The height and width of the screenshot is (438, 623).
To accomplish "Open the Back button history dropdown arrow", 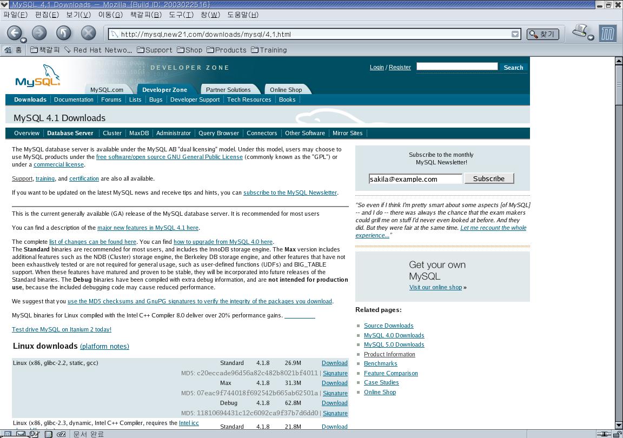I will coord(23,40).
